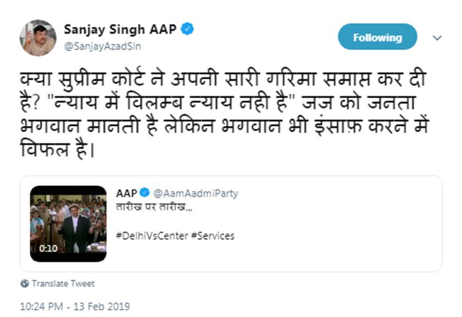Open the 10:24 PM - 13 Feb 2019 timestamp
This screenshot has height=317, width=462.
pyautogui.click(x=74, y=307)
